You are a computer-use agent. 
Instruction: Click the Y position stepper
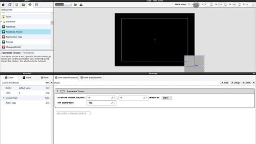[212, 4]
